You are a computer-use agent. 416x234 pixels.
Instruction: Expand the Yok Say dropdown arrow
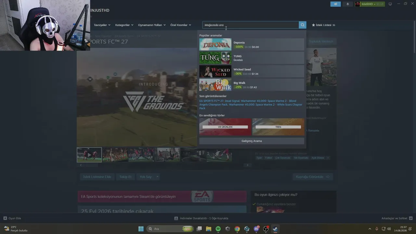(157, 177)
